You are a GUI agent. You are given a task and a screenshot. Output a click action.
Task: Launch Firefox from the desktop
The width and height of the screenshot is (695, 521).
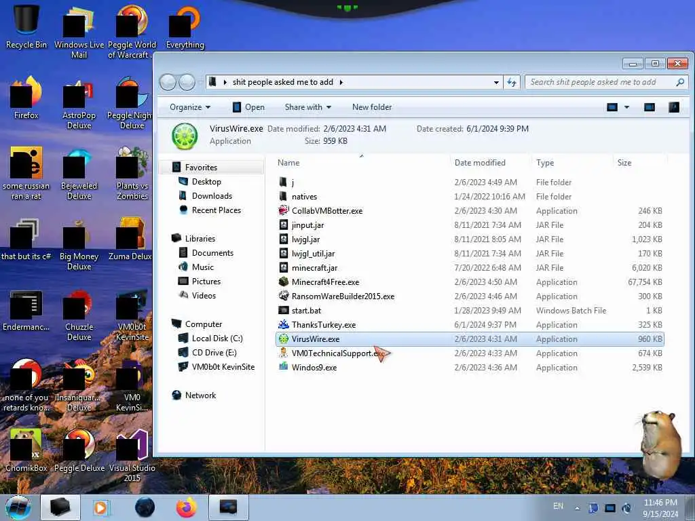(26, 98)
